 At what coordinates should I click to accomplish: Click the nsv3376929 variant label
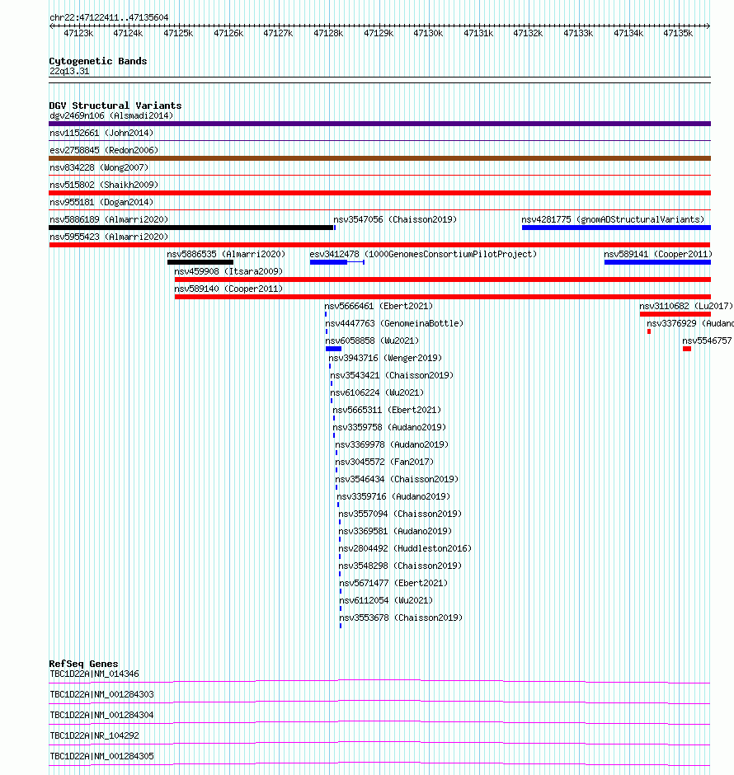[x=690, y=323]
